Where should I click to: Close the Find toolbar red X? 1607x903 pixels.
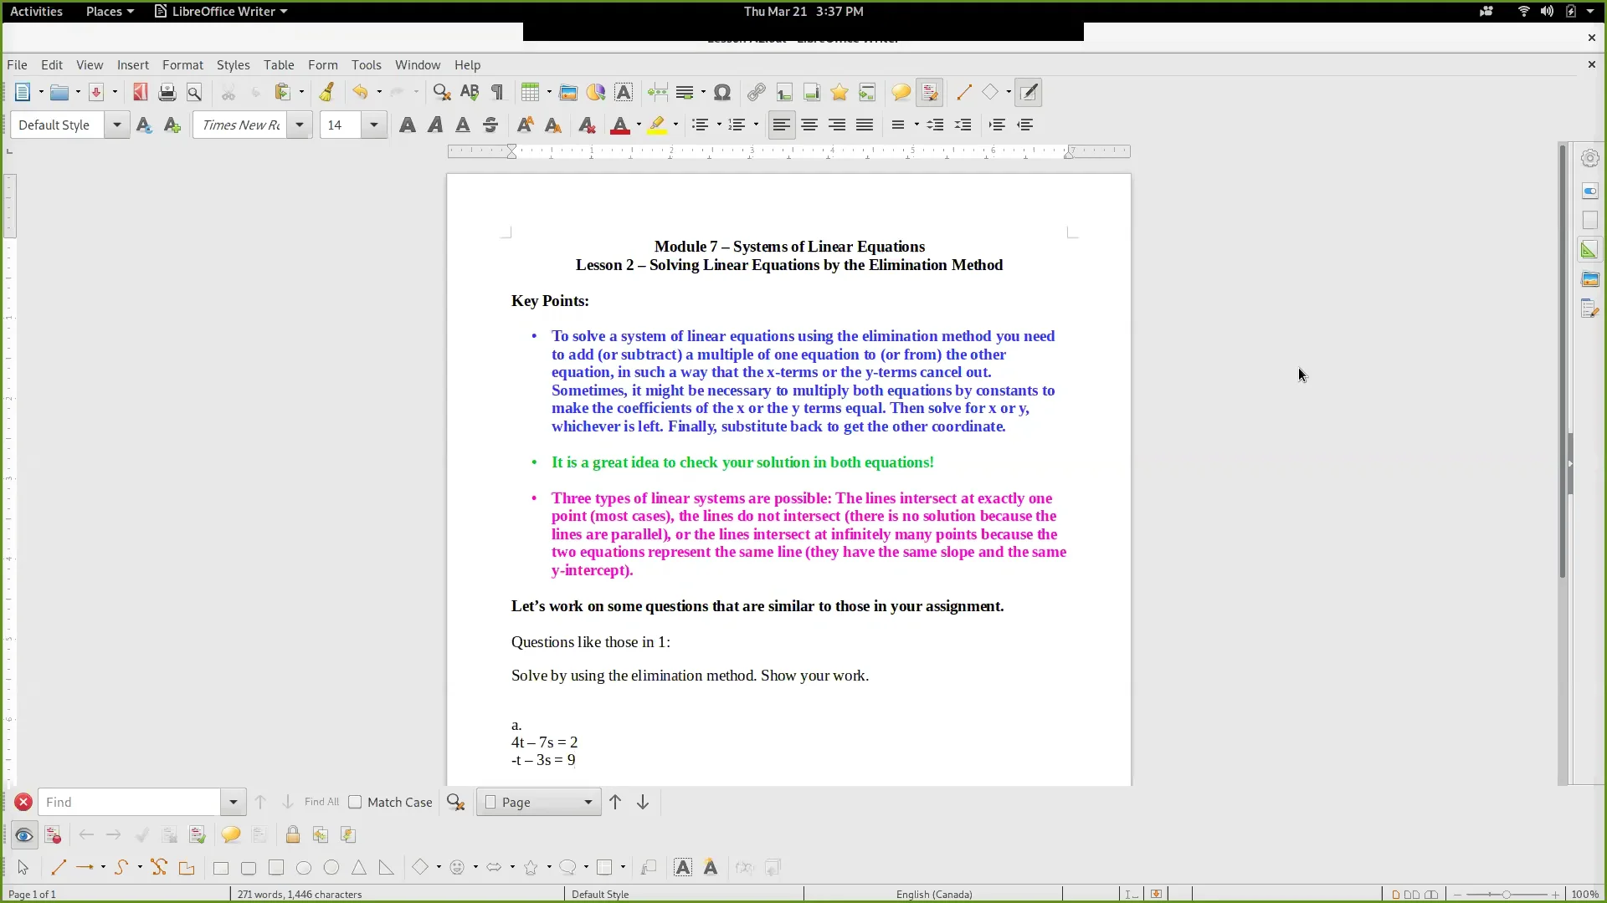23,802
